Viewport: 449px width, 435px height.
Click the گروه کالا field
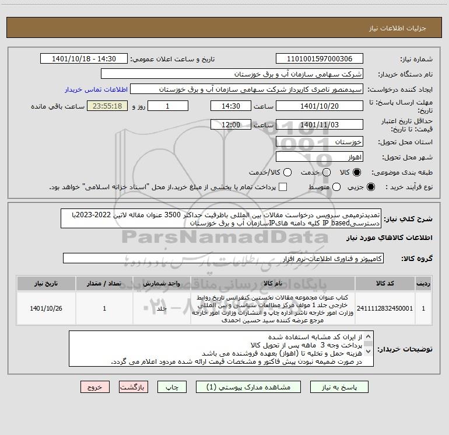[x=223, y=258]
